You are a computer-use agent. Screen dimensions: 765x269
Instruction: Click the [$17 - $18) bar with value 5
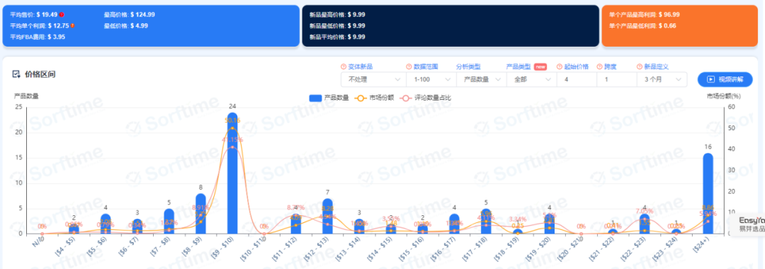tap(486, 222)
